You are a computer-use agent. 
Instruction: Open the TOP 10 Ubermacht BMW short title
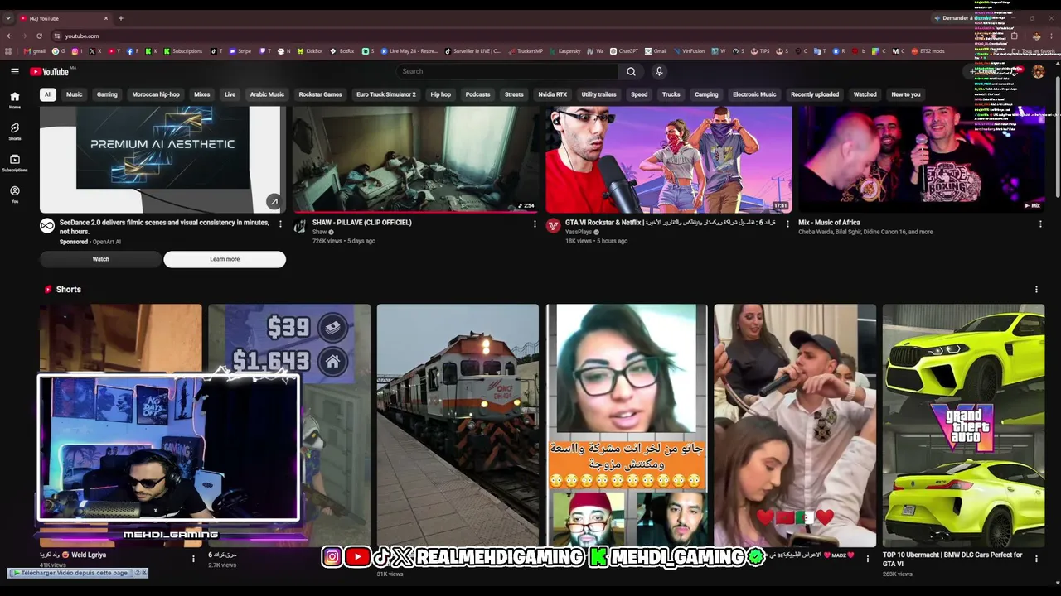(x=952, y=559)
